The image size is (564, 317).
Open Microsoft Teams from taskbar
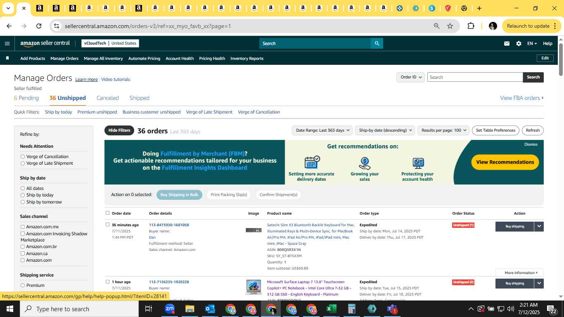(392, 309)
